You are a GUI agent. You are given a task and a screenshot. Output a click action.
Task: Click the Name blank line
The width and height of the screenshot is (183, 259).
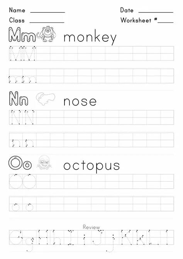pos(47,12)
